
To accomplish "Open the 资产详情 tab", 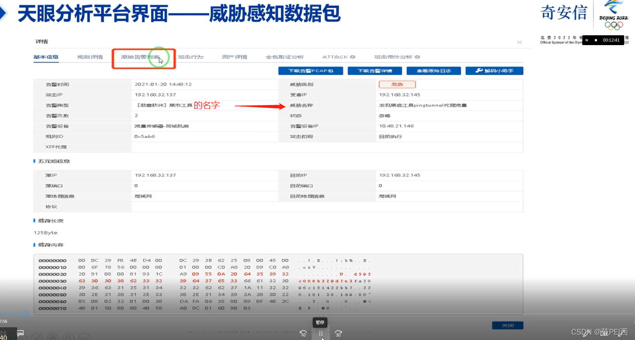I will 235,57.
